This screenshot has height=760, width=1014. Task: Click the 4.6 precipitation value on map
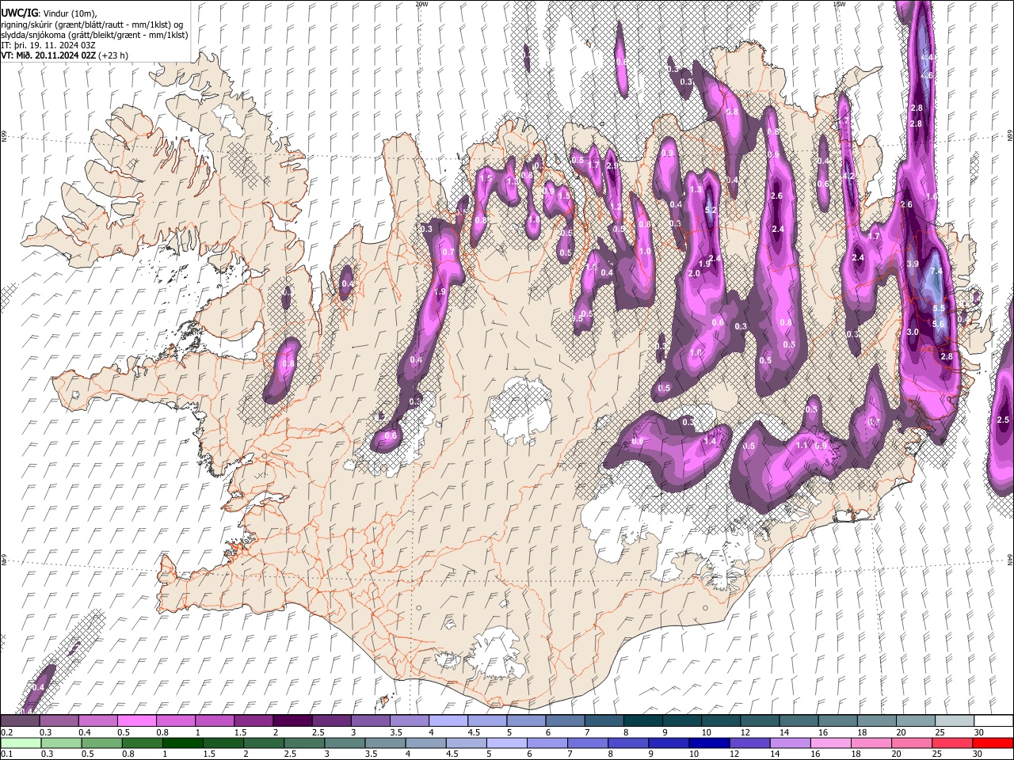pos(927,75)
